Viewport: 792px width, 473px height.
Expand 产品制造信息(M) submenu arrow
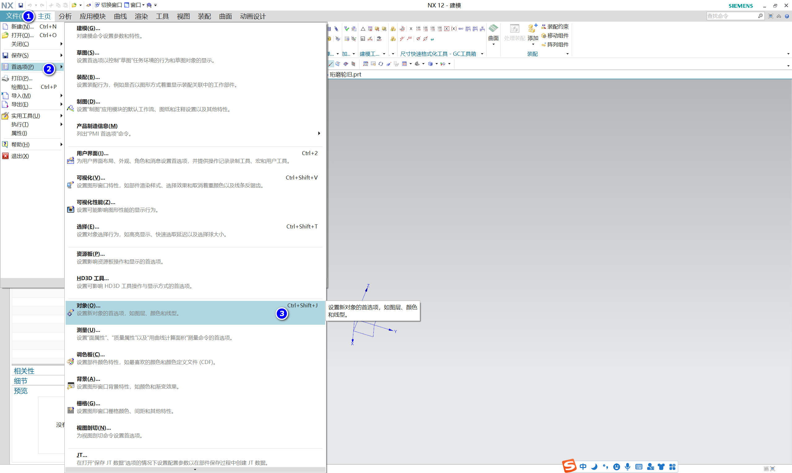[319, 133]
